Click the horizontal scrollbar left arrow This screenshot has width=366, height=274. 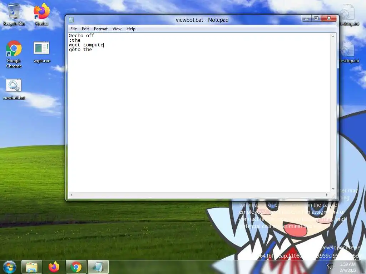click(x=71, y=195)
